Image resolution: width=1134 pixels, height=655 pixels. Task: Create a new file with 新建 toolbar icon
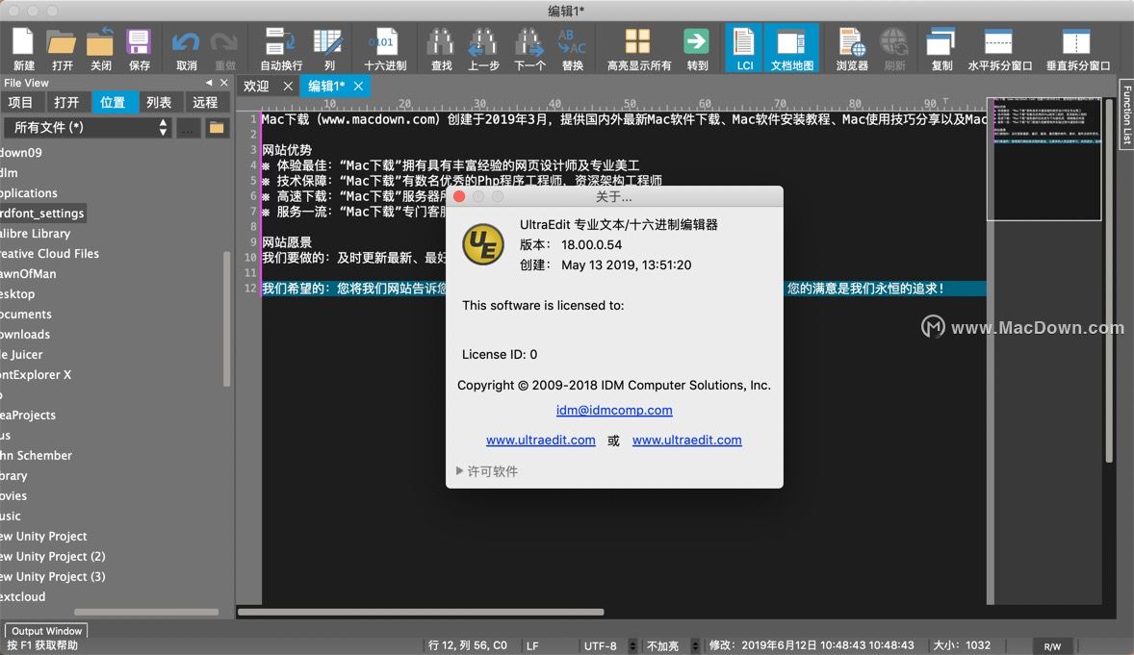click(23, 48)
